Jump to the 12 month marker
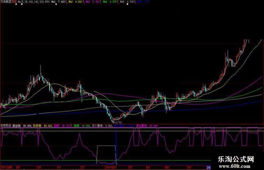The image size is (264, 170). tap(82, 167)
